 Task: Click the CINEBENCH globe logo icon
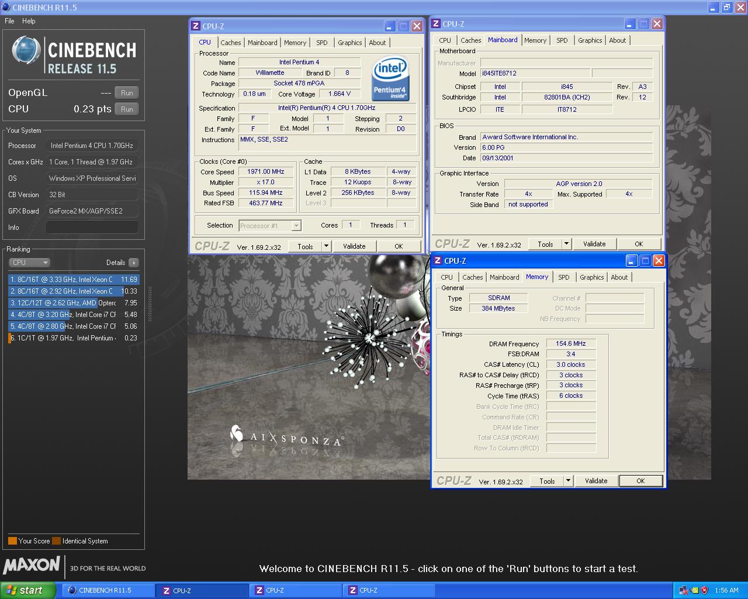pos(26,50)
